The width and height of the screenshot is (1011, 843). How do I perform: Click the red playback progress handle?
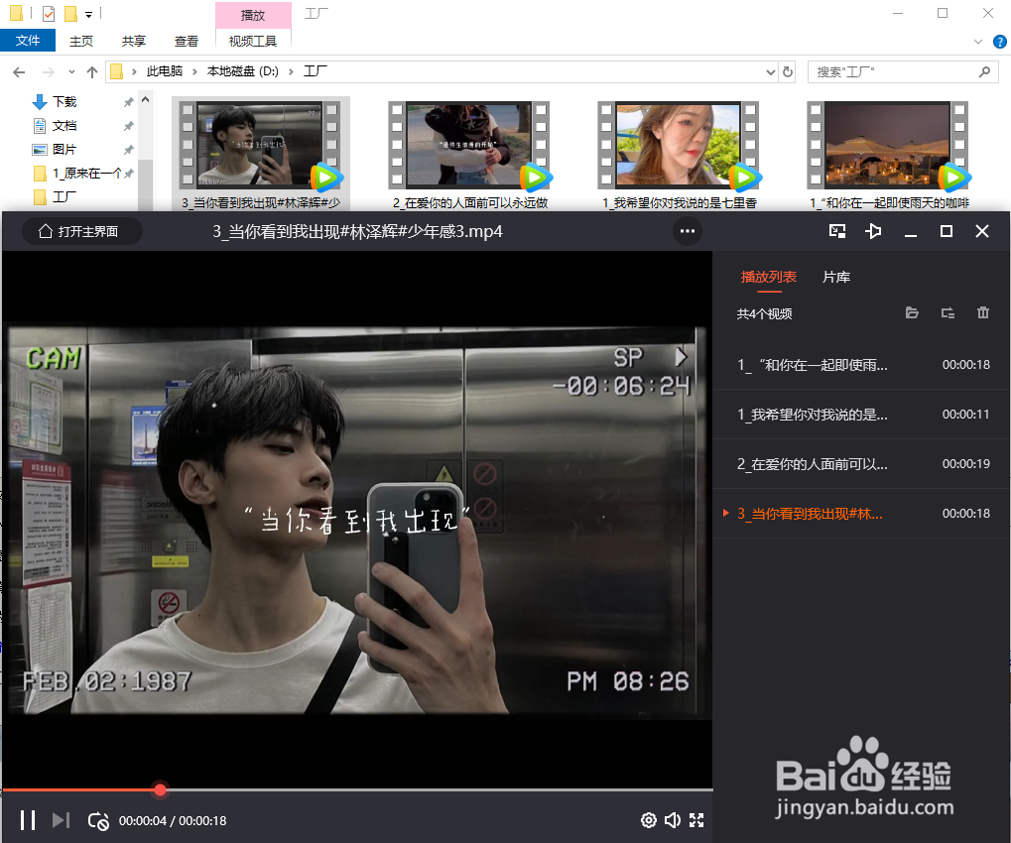[161, 789]
